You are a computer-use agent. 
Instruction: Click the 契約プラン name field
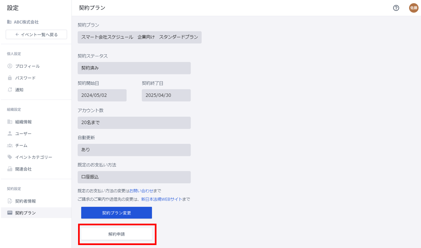[x=140, y=37]
